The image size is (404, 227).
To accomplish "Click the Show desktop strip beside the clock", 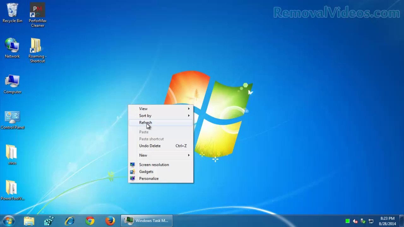I will [x=401, y=221].
